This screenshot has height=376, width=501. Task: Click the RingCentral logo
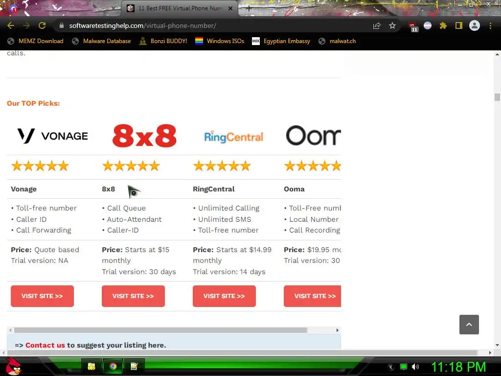click(x=233, y=137)
